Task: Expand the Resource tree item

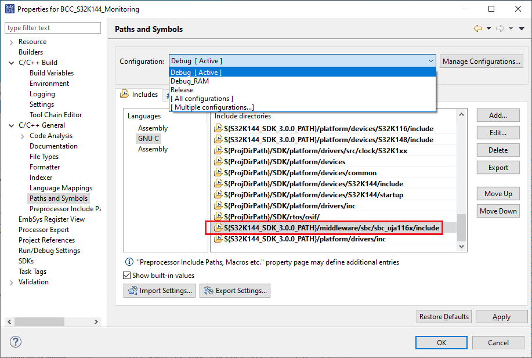Action: tap(13, 41)
